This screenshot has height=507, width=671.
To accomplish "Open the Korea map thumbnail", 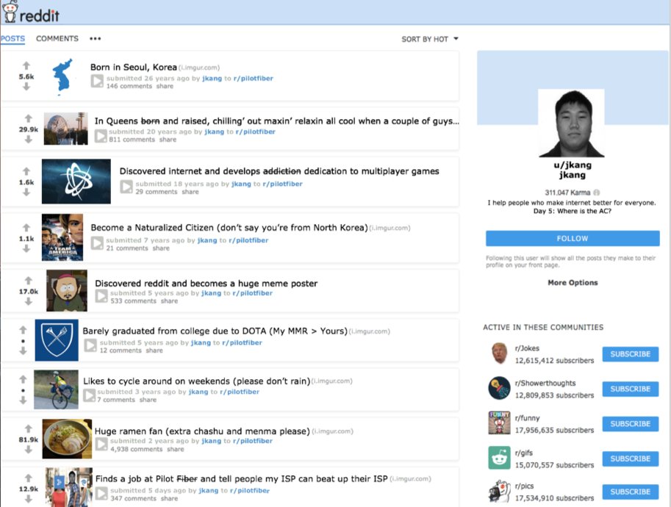I will (63, 77).
